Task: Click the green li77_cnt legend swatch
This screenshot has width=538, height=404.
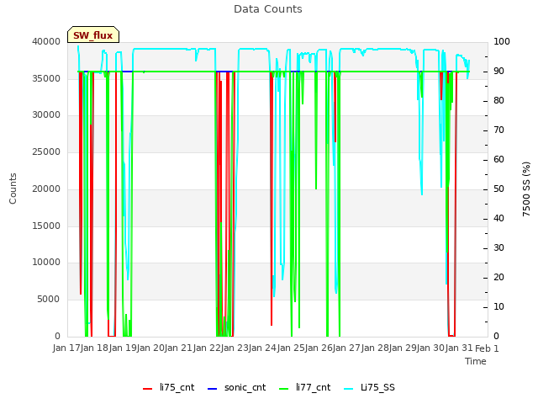Action: [284, 389]
